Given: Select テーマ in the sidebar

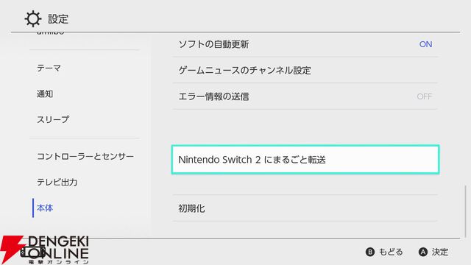Looking at the screenshot, I should pos(49,68).
